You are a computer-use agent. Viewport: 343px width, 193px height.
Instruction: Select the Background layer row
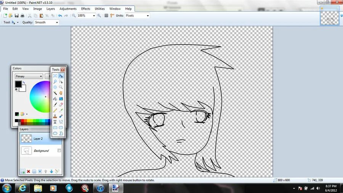[41, 151]
